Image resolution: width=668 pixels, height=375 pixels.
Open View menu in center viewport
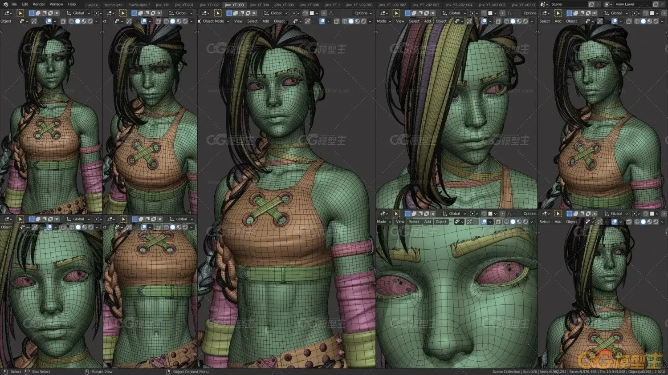click(238, 21)
